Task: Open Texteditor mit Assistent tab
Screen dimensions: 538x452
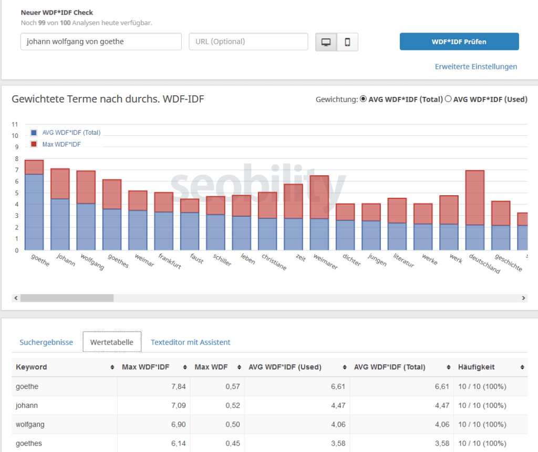Action: [x=190, y=343]
